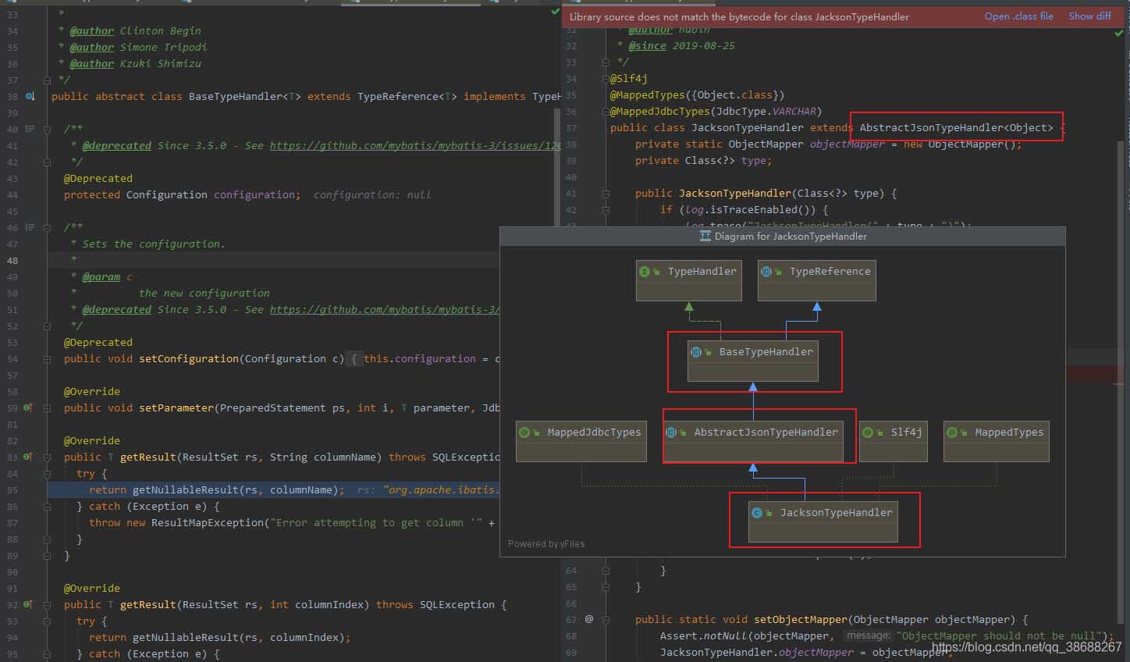The width and height of the screenshot is (1130, 662).
Task: Click the subclasses gutter icon beside BaseTypeHandler
Action: coord(30,97)
